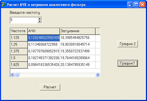Select cell 0,102749371382206
This screenshot has width=147, height=101.
44,58
